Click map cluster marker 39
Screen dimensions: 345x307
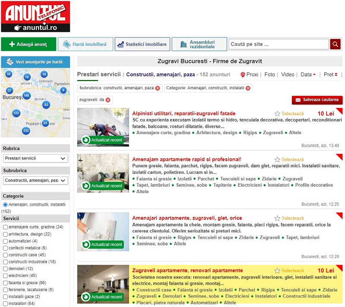pyautogui.click(x=9, y=74)
